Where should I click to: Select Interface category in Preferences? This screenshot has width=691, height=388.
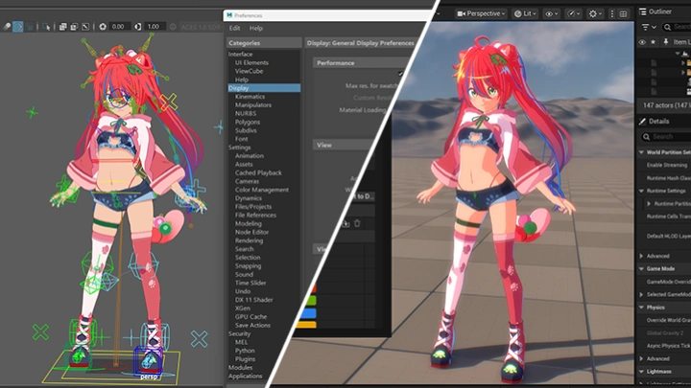tap(240, 54)
